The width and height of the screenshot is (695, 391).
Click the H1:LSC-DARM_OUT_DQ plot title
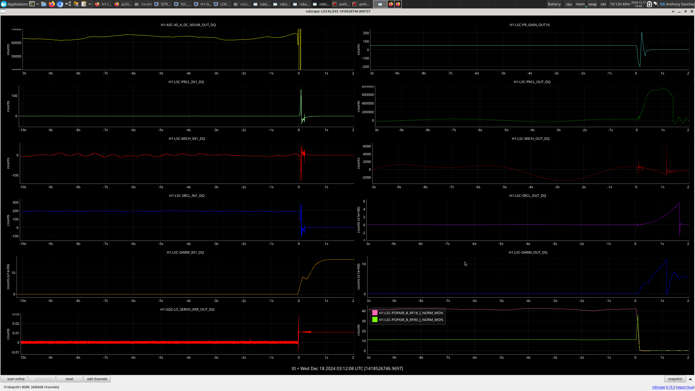coord(528,252)
